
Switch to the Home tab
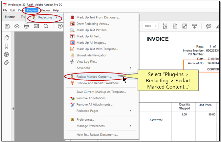point(10,17)
